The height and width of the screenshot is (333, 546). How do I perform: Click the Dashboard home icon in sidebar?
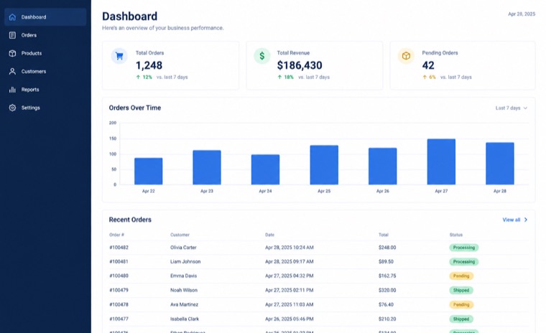[x=12, y=17]
